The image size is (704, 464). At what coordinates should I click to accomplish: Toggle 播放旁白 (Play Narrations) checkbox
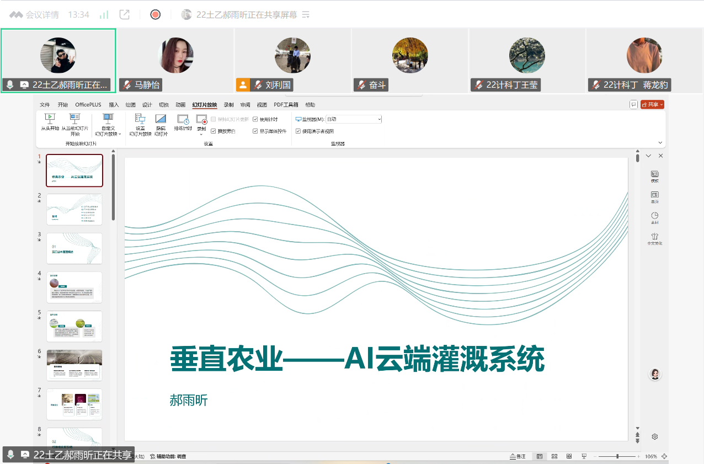213,131
